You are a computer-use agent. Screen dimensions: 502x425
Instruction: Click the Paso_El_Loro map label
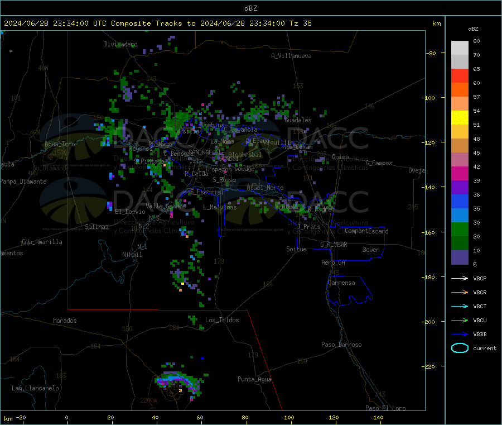click(385, 408)
